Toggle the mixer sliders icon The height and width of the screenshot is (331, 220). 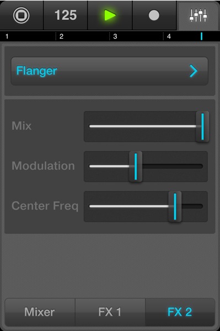(x=198, y=15)
